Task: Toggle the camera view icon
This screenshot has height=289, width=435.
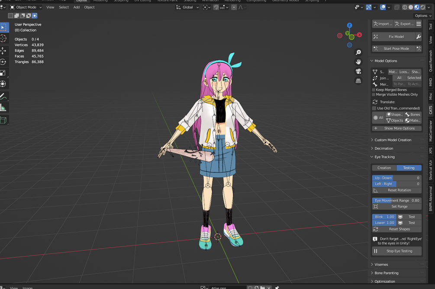Action: [358, 71]
